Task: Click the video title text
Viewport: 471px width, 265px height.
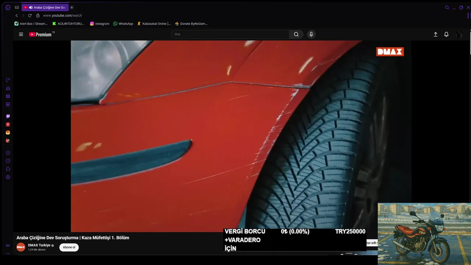Action: pyautogui.click(x=73, y=238)
